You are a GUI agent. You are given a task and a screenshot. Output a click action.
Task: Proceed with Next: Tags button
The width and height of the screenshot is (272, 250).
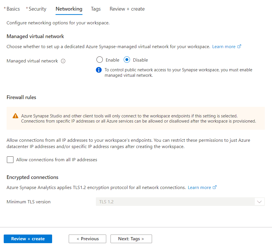131,239
